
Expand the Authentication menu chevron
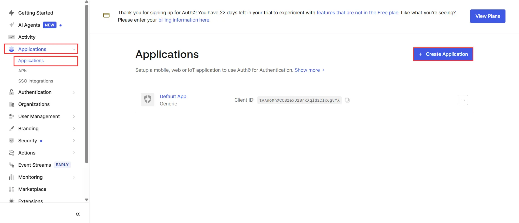(74, 92)
